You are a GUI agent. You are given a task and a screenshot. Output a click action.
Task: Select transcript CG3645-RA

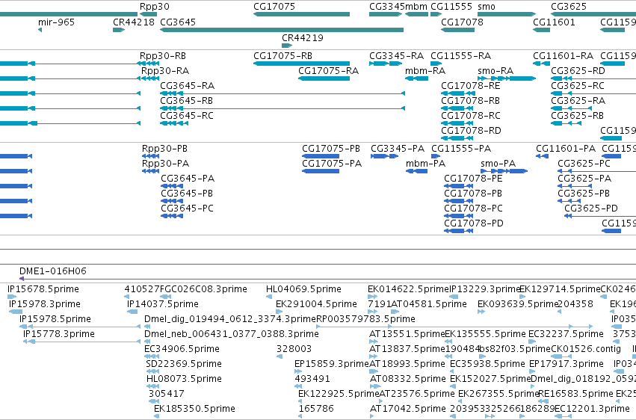187,86
